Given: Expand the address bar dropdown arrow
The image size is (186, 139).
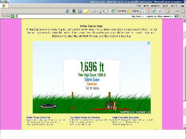Looking at the screenshot, I should pyautogui.click(x=17, y=16).
